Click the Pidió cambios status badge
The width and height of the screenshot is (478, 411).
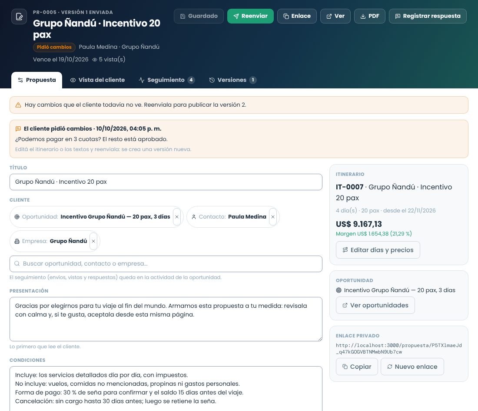[x=54, y=47]
